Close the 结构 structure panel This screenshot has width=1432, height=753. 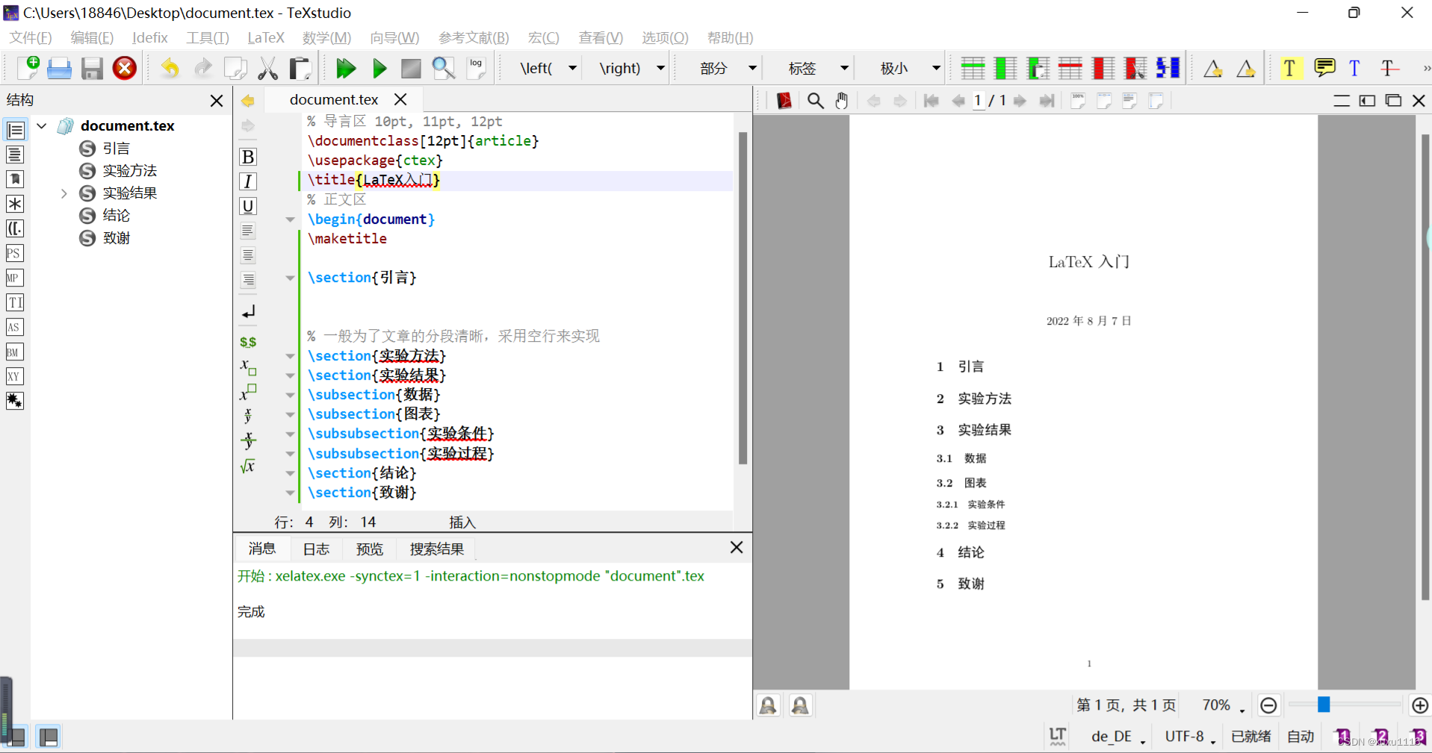coord(217,100)
